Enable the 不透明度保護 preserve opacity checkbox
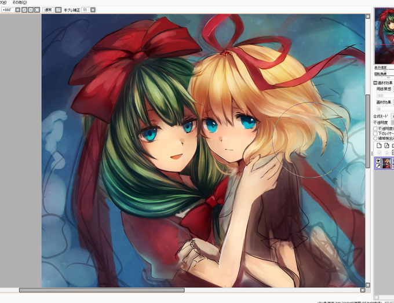This screenshot has width=394, height=303. coord(375,129)
